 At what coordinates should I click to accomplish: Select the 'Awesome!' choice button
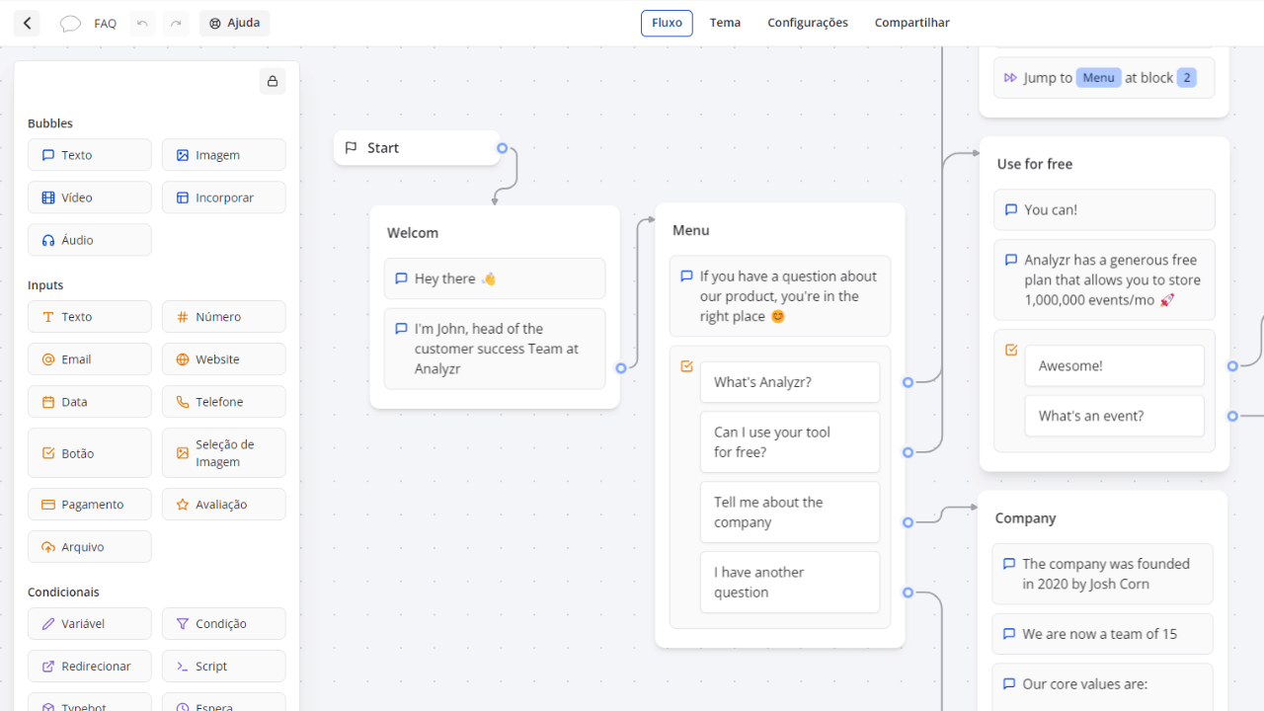[x=1115, y=365]
